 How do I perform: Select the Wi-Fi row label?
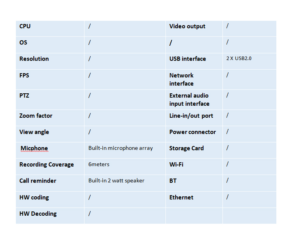176,165
